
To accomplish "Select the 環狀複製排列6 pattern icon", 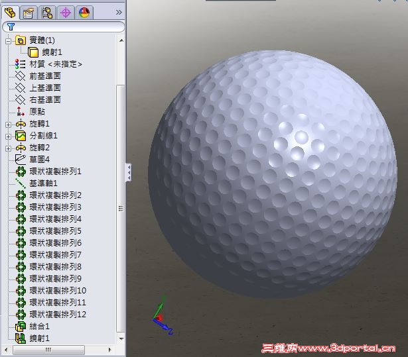I will click(x=21, y=243).
